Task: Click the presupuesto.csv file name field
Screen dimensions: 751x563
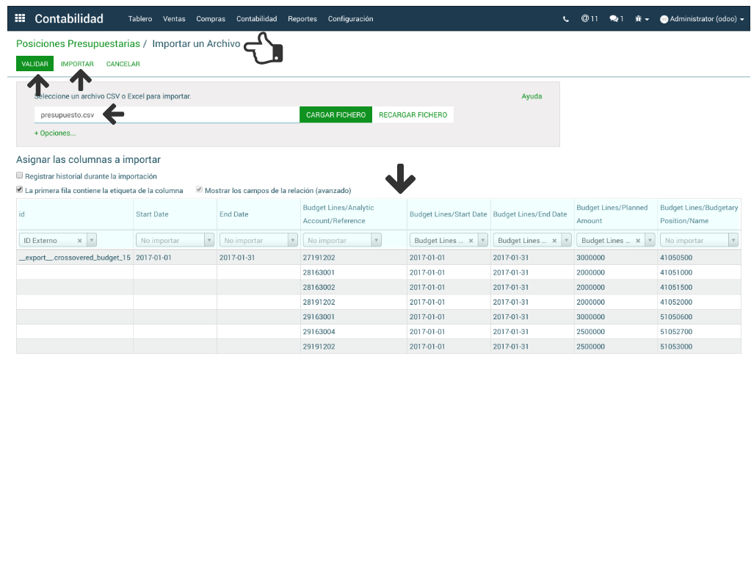Action: [x=166, y=115]
